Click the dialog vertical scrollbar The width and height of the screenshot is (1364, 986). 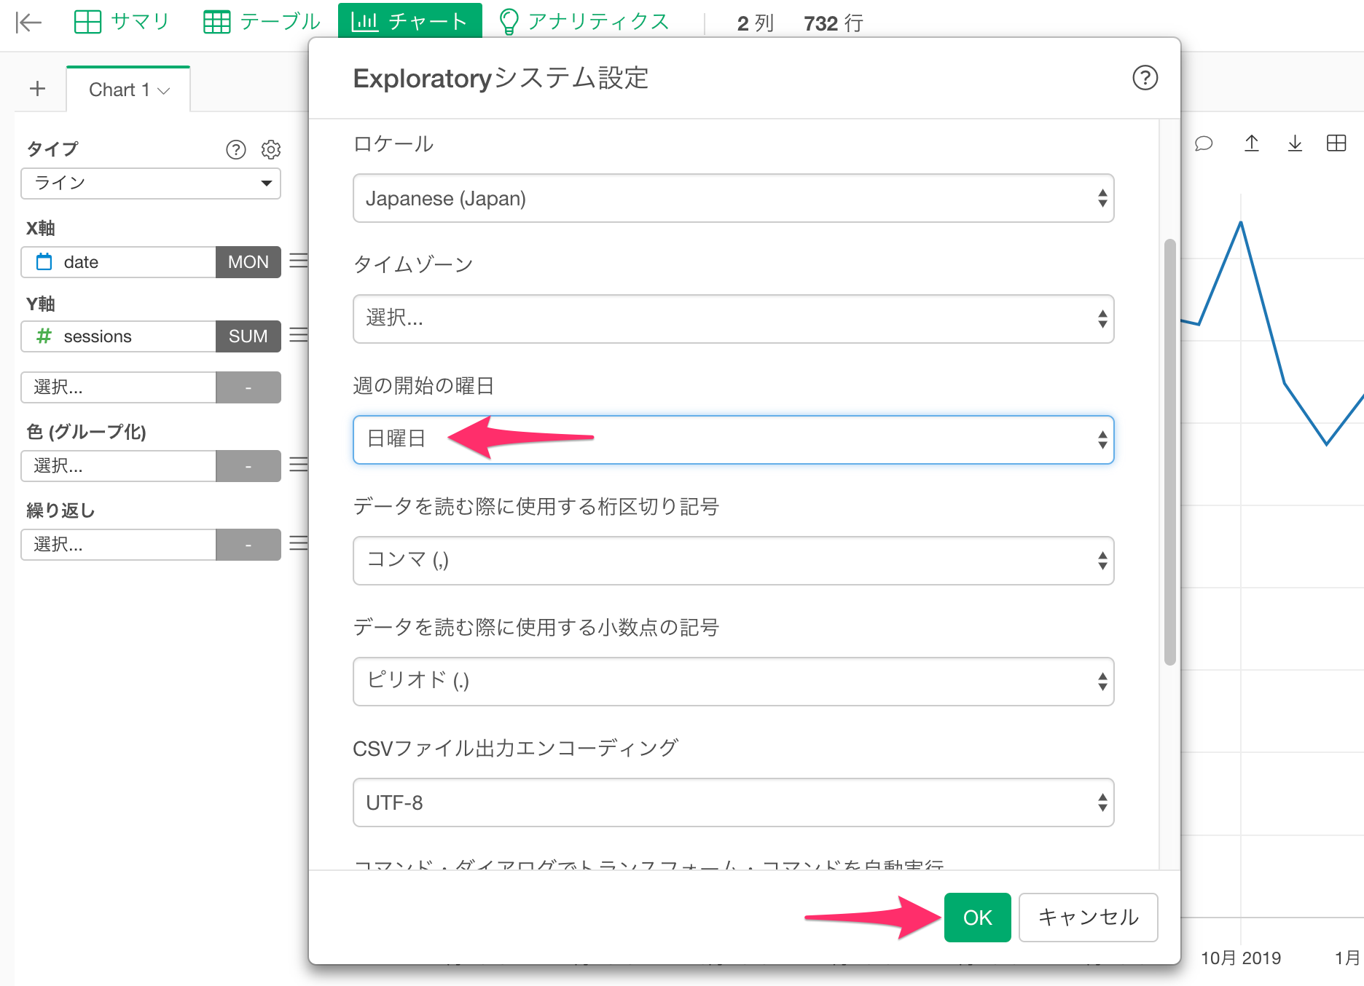click(1169, 451)
